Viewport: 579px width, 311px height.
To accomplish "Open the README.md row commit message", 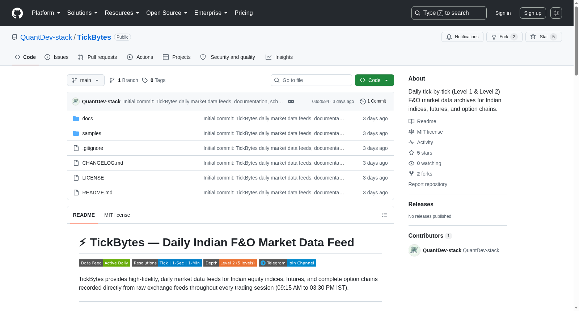I will [x=274, y=193].
